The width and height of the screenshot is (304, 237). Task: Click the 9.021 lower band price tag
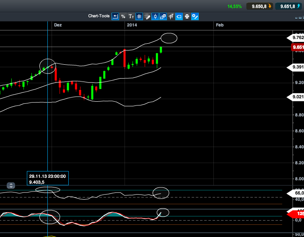[297, 97]
